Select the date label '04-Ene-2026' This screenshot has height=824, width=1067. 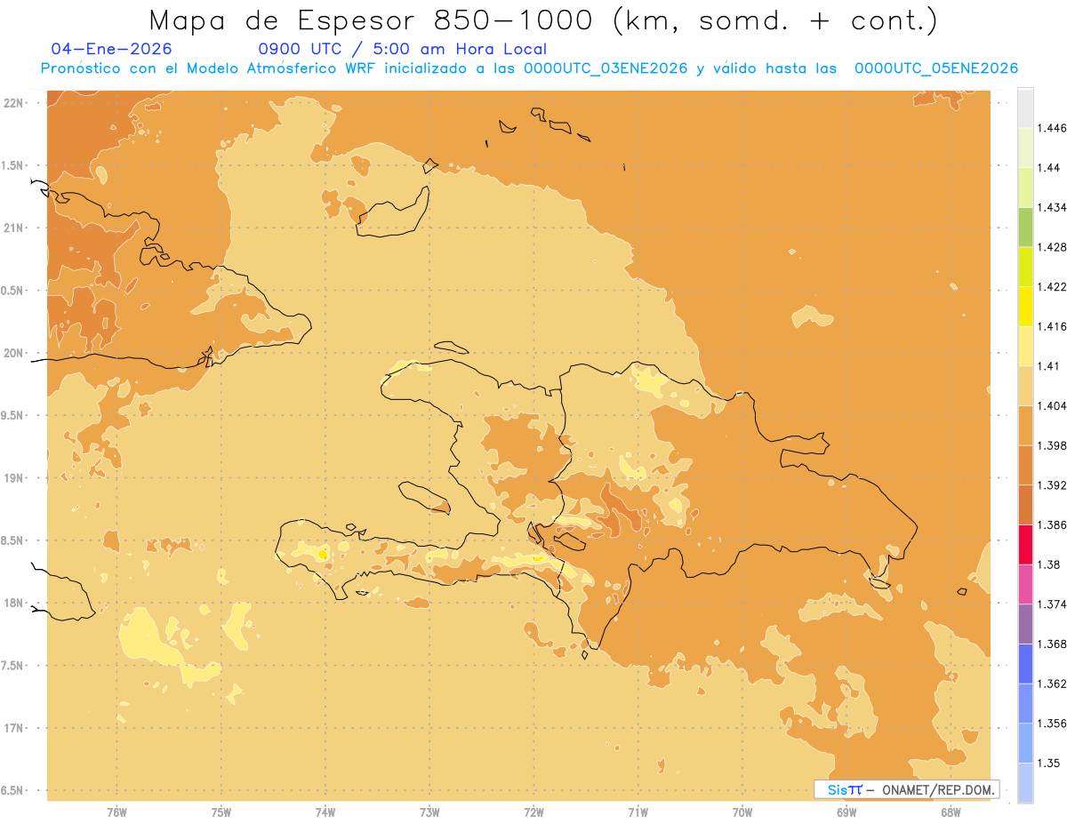[x=111, y=50]
